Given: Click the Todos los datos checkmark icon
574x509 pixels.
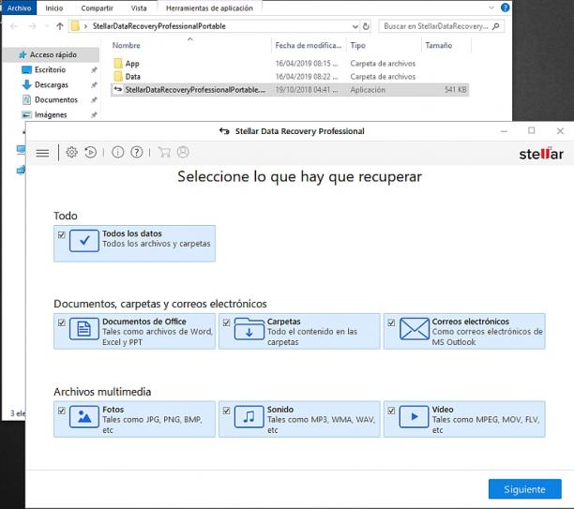Looking at the screenshot, I should click(x=84, y=240).
